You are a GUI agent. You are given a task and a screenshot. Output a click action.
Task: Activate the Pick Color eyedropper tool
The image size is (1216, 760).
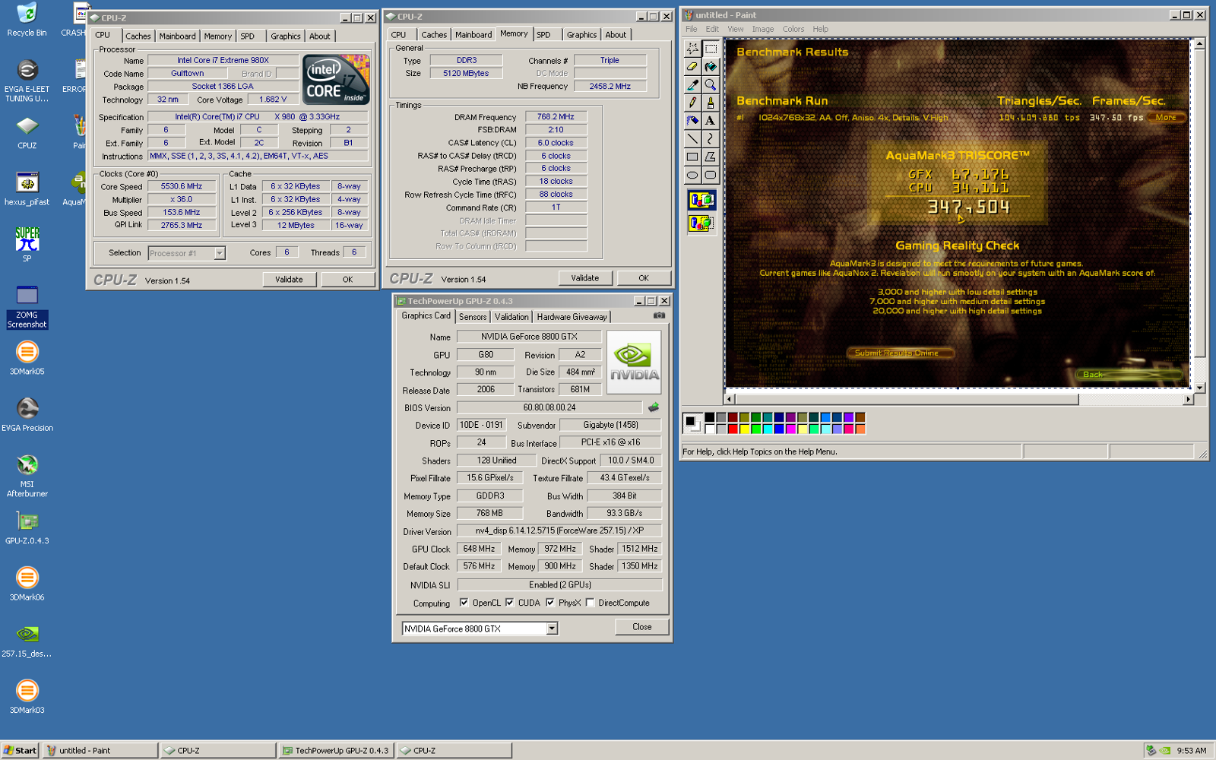click(x=692, y=84)
